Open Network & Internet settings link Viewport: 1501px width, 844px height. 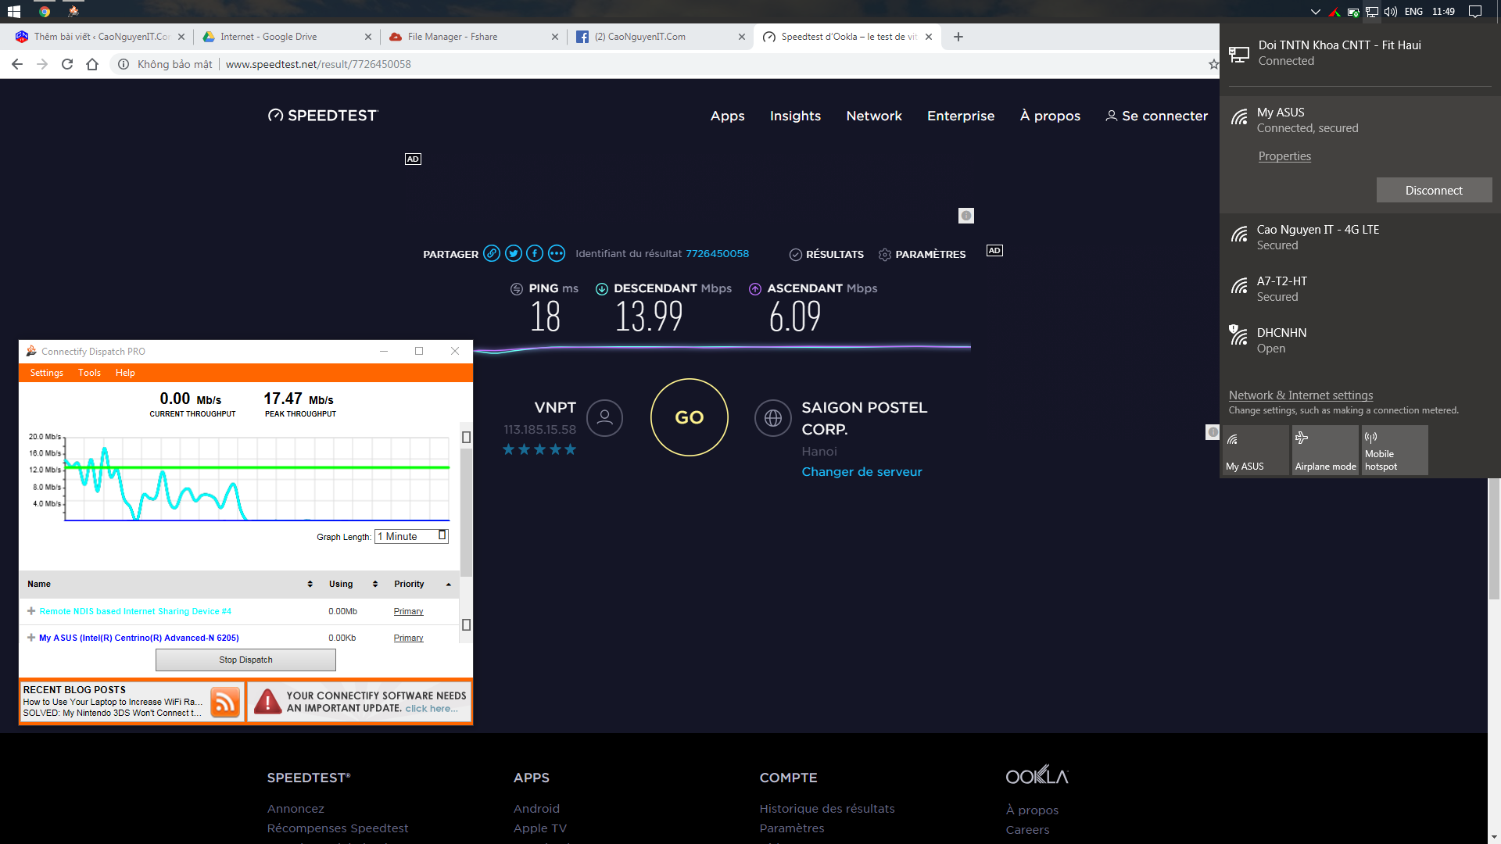coord(1301,395)
